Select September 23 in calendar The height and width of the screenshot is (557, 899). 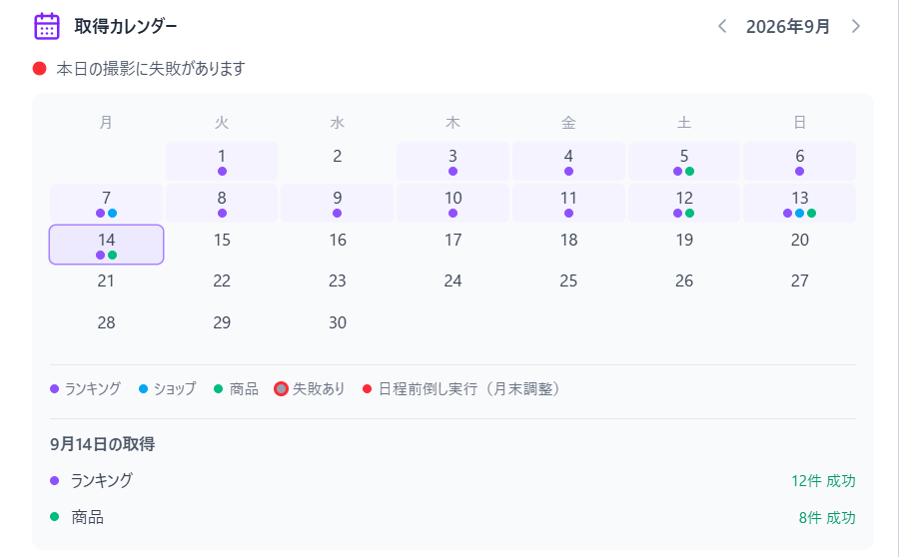338,285
